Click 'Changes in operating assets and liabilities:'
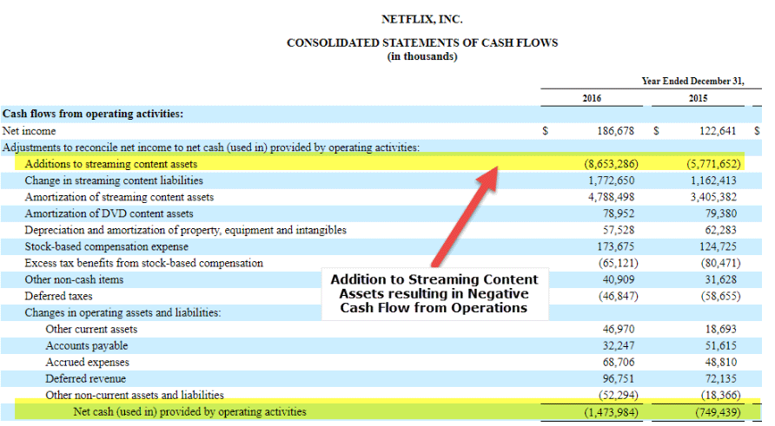Screen dimensions: 775x426 pyautogui.click(x=123, y=312)
